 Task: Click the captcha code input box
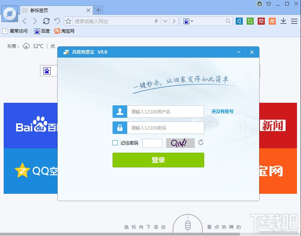(152, 143)
